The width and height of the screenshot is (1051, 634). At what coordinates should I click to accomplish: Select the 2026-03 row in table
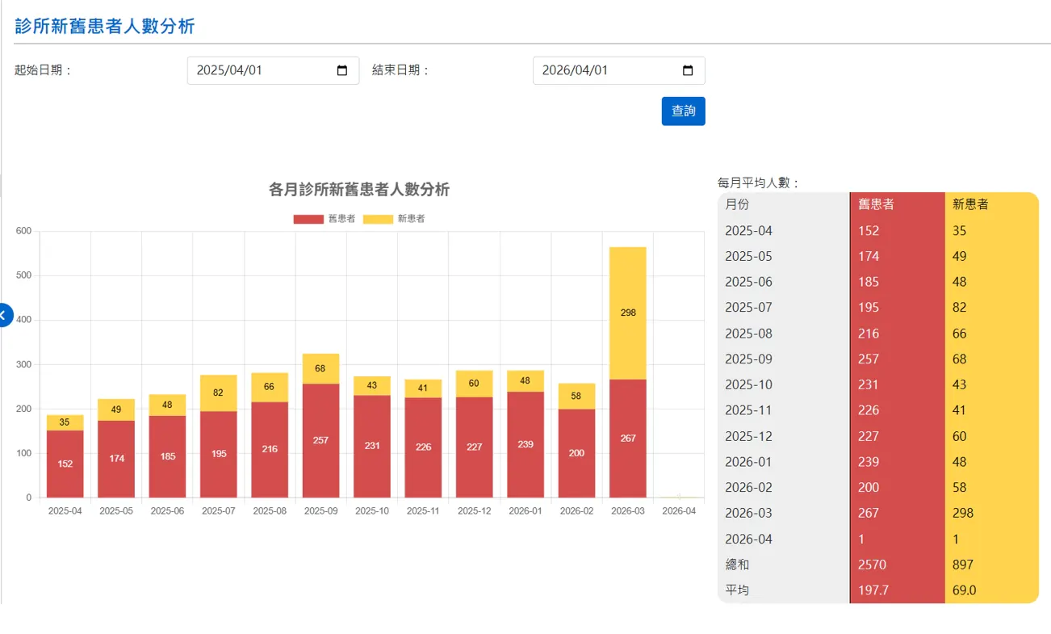(878, 513)
